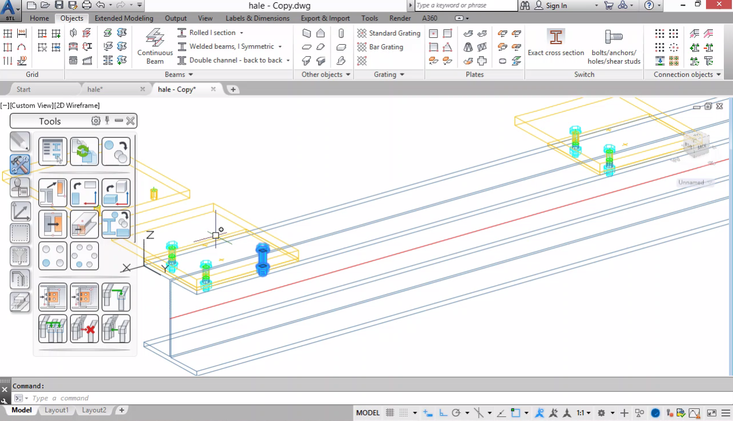
Task: Switch to the Layout1 tab
Action: 56,410
